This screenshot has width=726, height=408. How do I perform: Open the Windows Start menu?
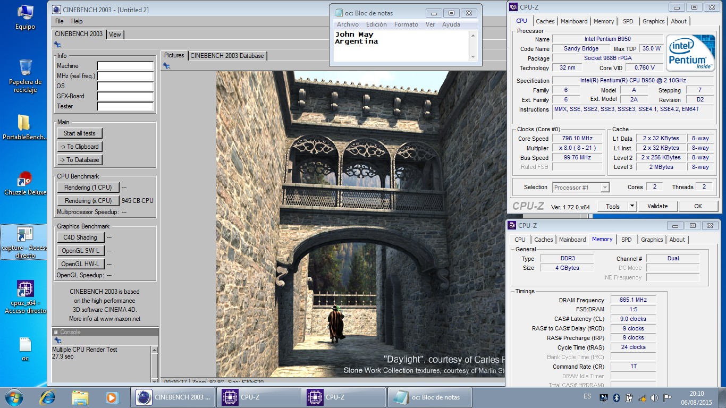tap(14, 397)
